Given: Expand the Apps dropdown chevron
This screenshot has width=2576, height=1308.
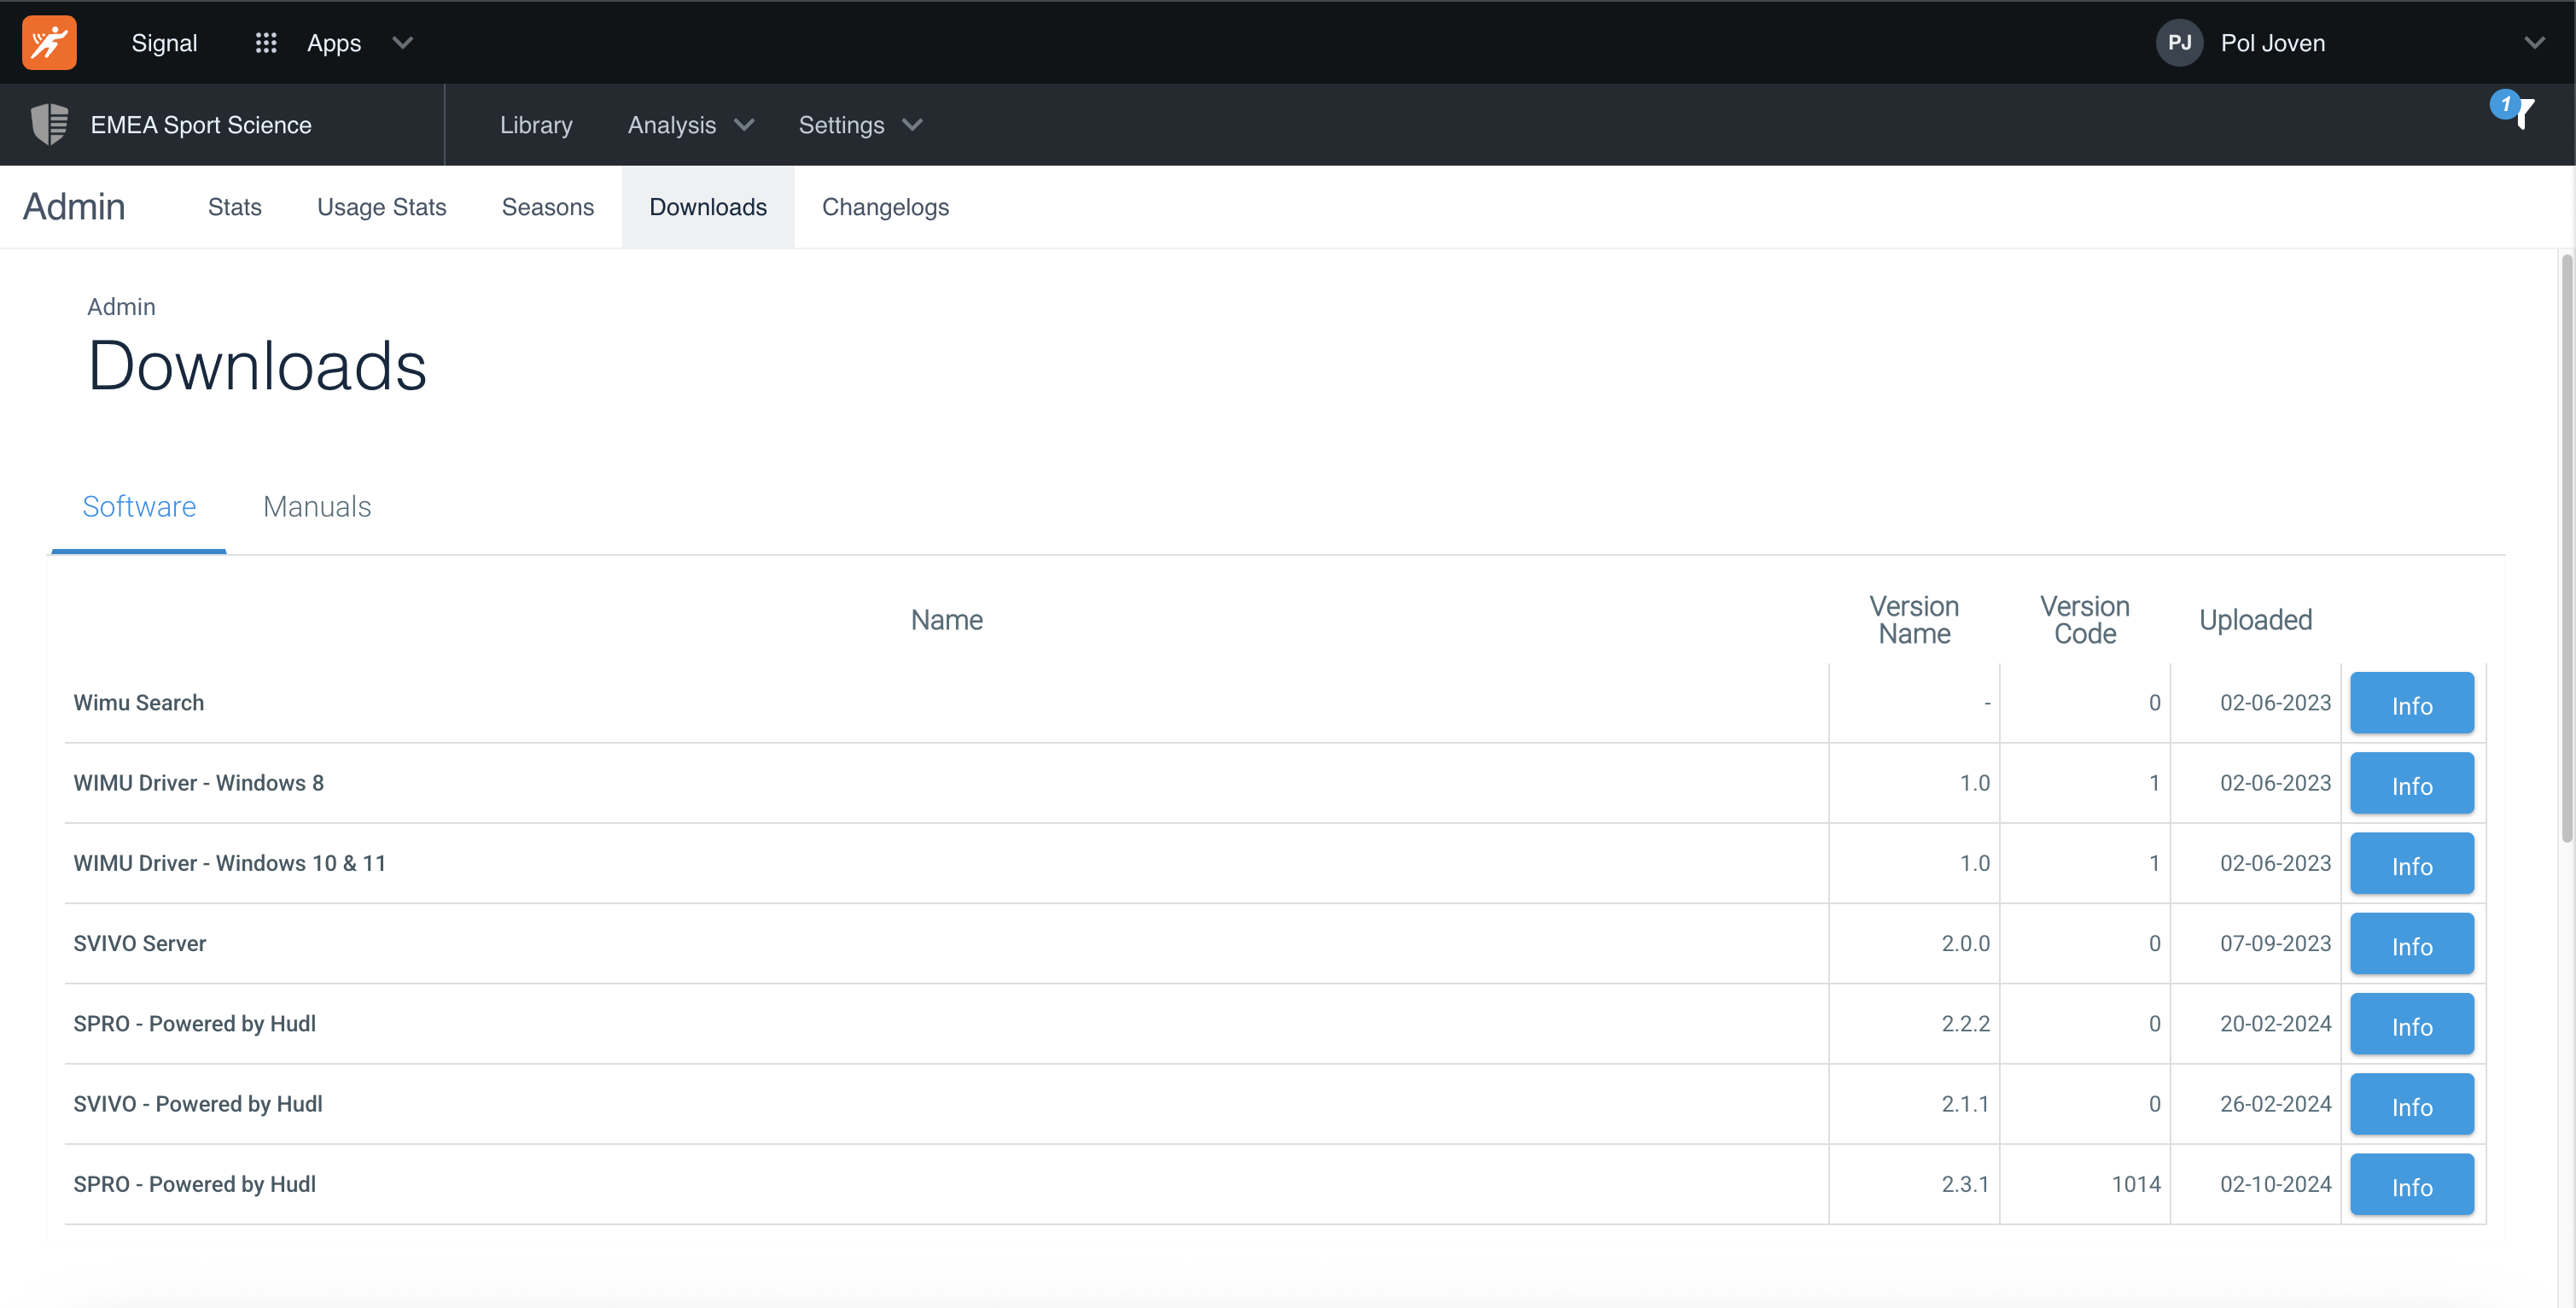Looking at the screenshot, I should click(402, 42).
